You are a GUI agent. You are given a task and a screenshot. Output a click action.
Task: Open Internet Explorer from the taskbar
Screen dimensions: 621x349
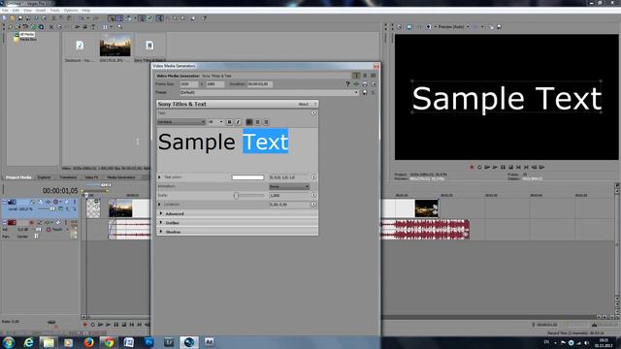point(28,342)
